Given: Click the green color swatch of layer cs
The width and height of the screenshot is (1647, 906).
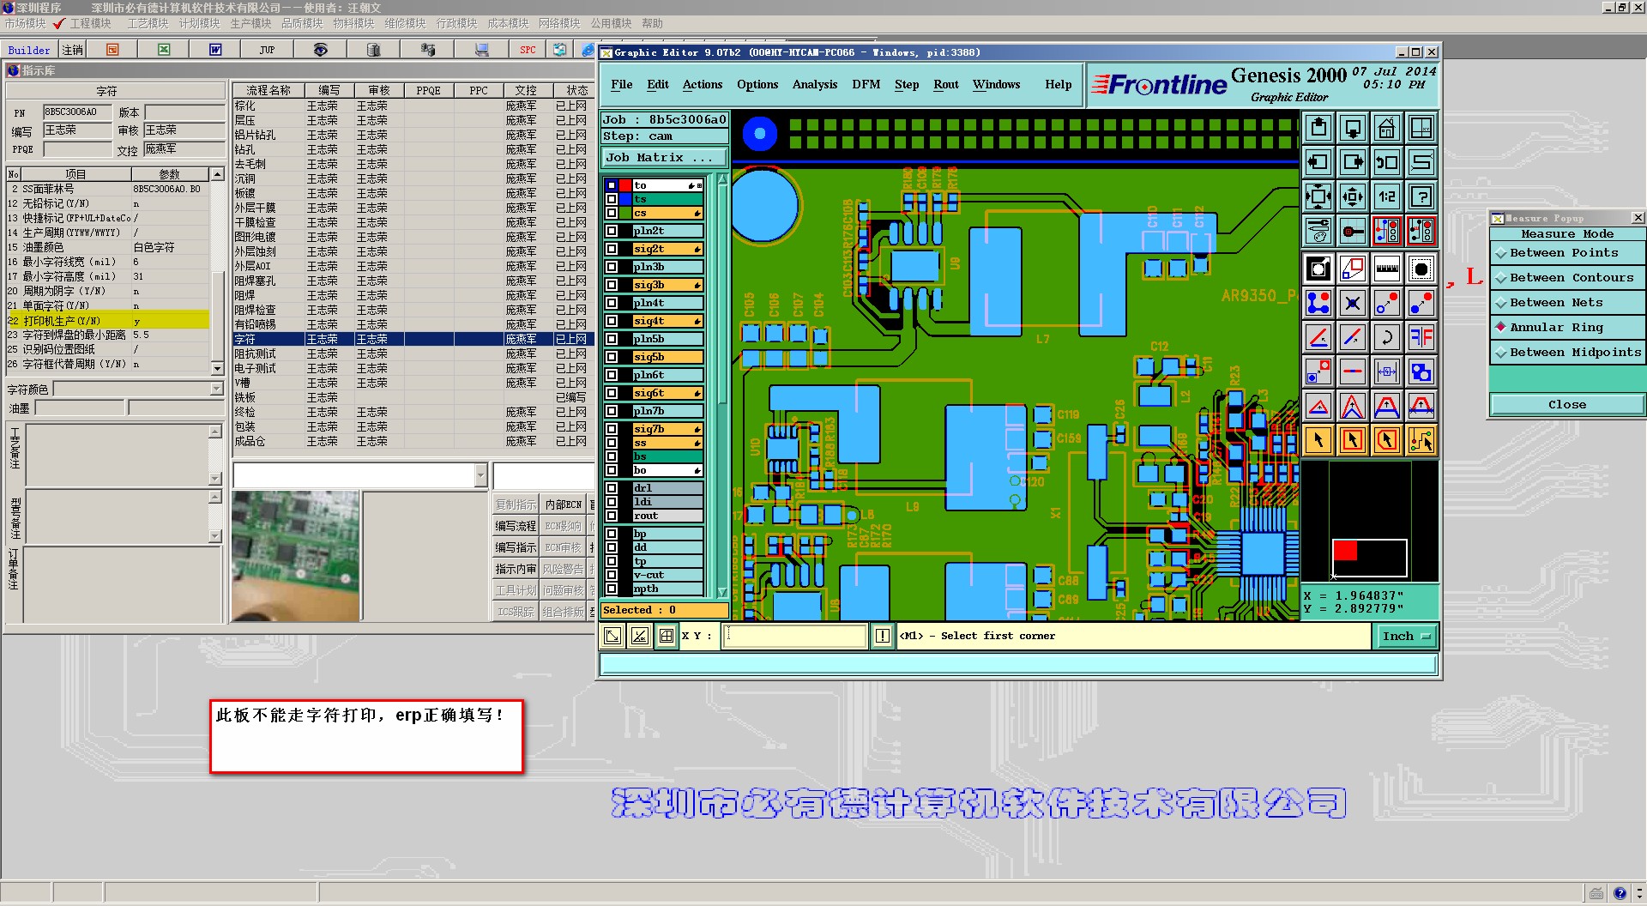Looking at the screenshot, I should (625, 213).
